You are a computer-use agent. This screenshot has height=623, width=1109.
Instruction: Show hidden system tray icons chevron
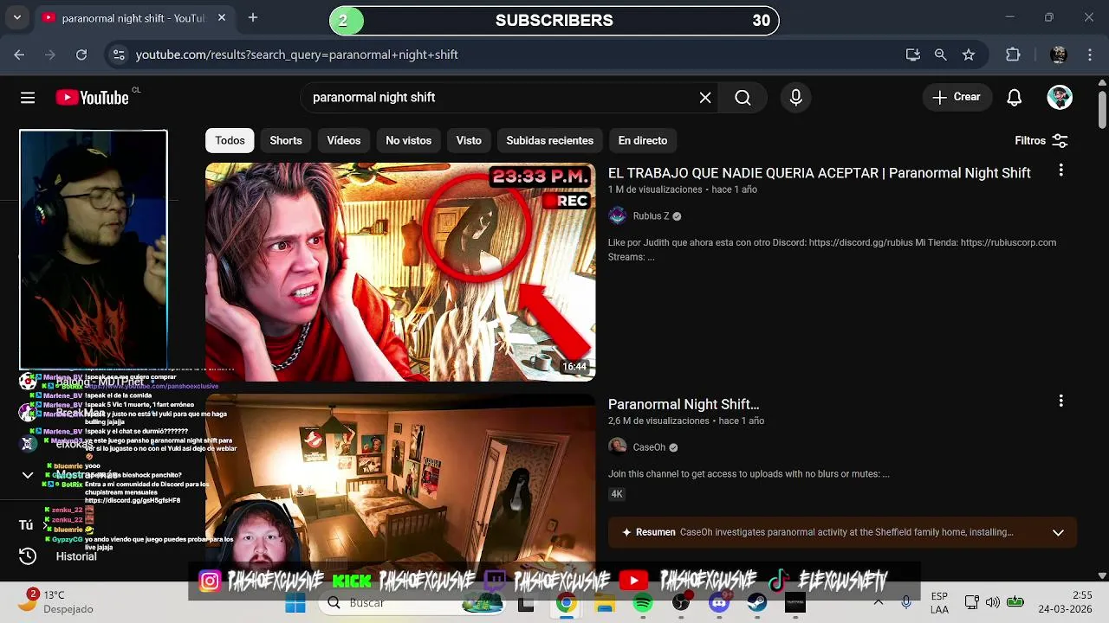[x=879, y=602]
